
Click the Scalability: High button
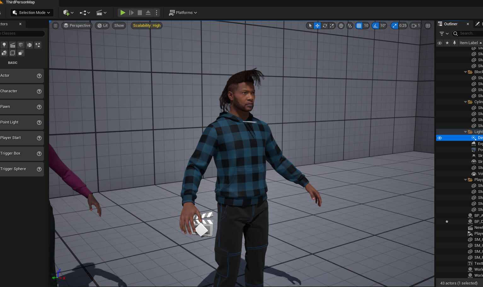[147, 26]
